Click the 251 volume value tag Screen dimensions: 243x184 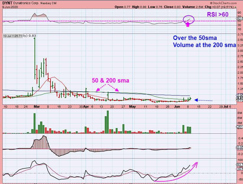pyautogui.click(x=240, y=127)
